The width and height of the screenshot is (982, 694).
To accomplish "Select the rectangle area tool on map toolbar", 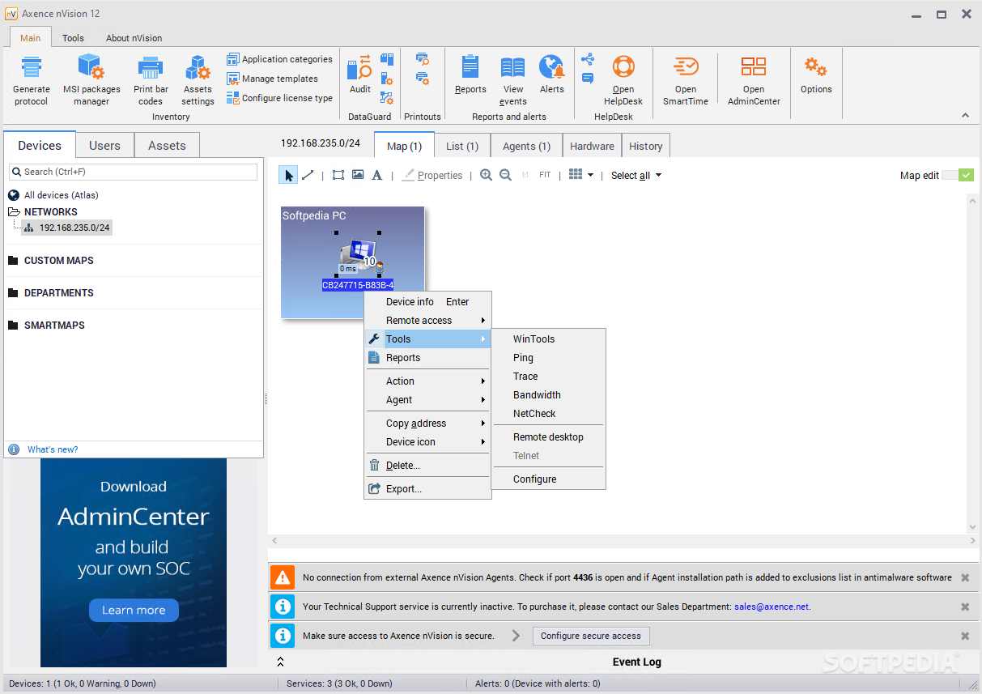I will point(338,175).
